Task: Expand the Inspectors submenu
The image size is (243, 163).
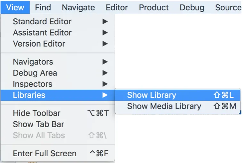Action: [32, 84]
